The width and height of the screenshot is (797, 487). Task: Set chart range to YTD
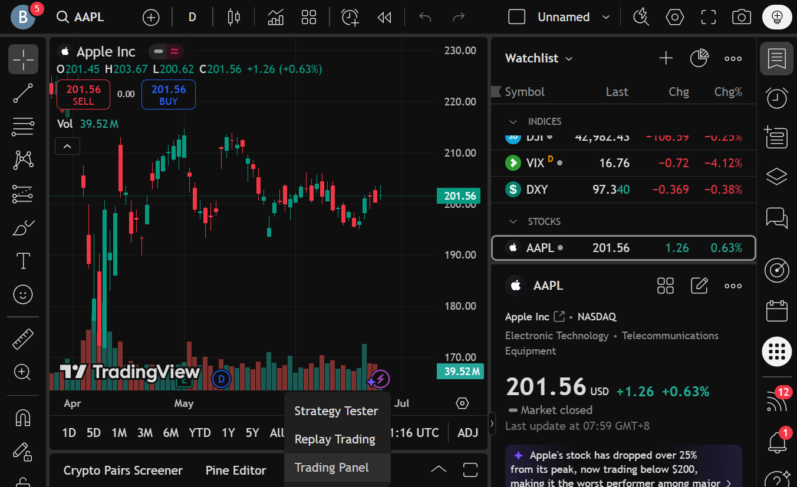(x=200, y=433)
